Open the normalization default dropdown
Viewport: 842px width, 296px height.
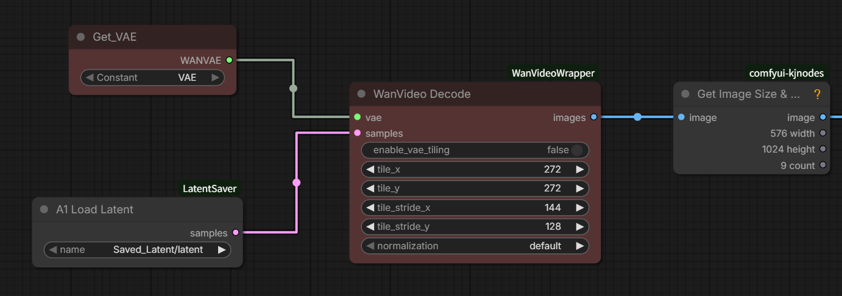pos(475,246)
